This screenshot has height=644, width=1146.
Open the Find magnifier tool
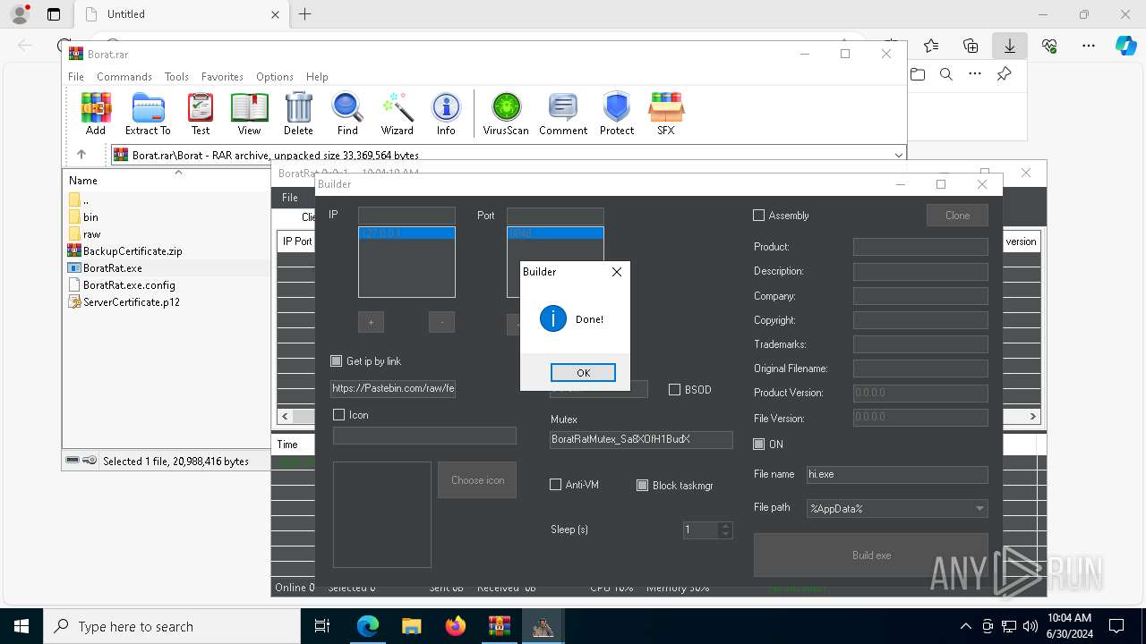pos(347,114)
